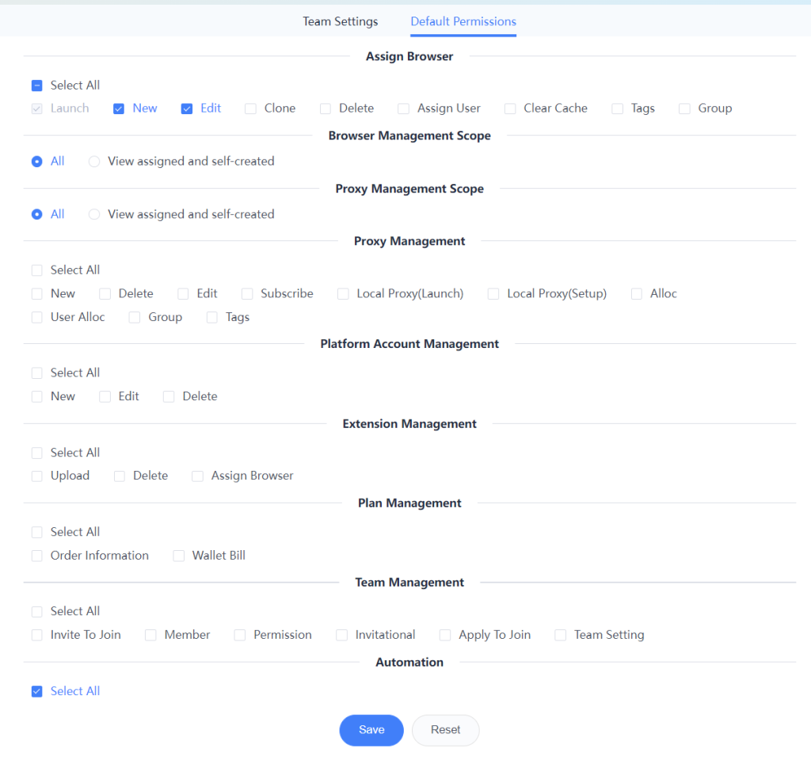Toggle Select All under Assign Browser
The height and width of the screenshot is (757, 811).
[37, 86]
